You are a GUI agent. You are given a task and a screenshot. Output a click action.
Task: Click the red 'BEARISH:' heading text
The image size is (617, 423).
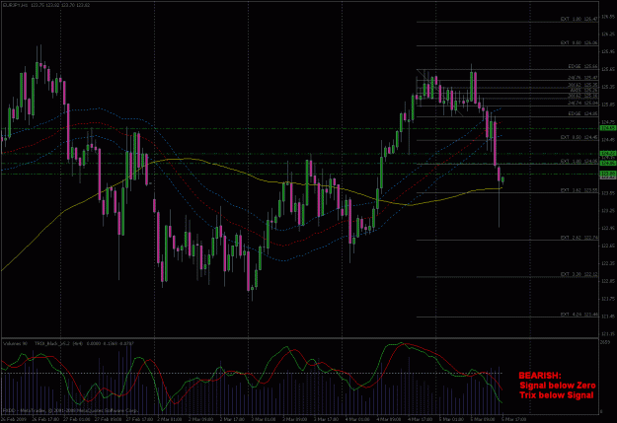tap(540, 376)
